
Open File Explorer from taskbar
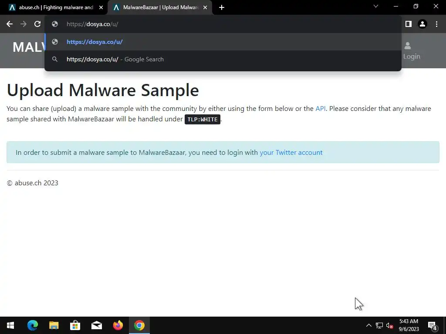pos(54,325)
